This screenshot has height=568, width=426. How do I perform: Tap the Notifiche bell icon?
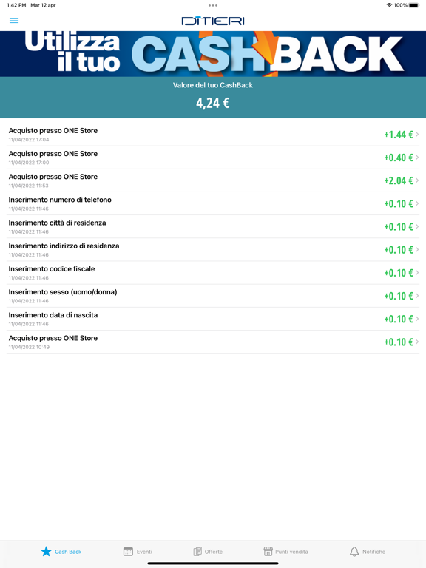[x=354, y=551]
